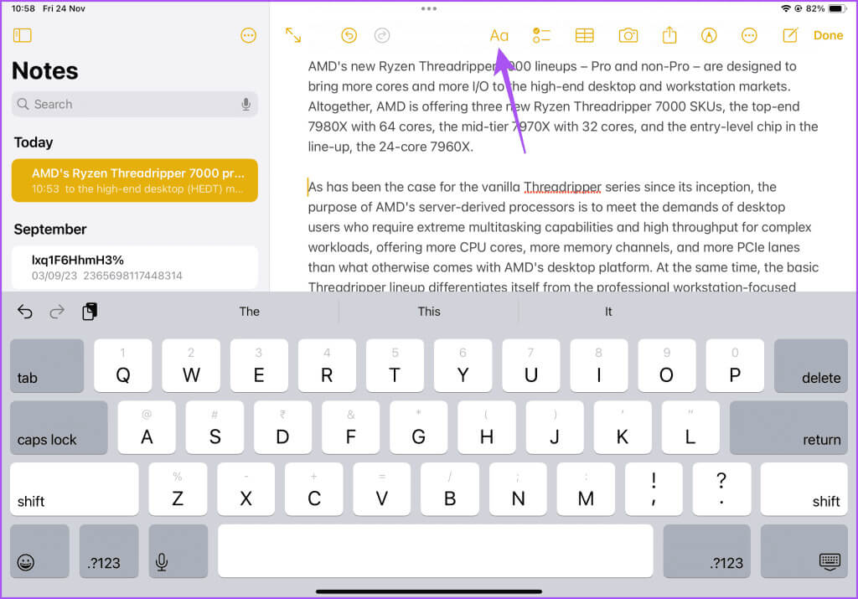The image size is (858, 599).
Task: Open the Aa text format menu
Action: (499, 35)
